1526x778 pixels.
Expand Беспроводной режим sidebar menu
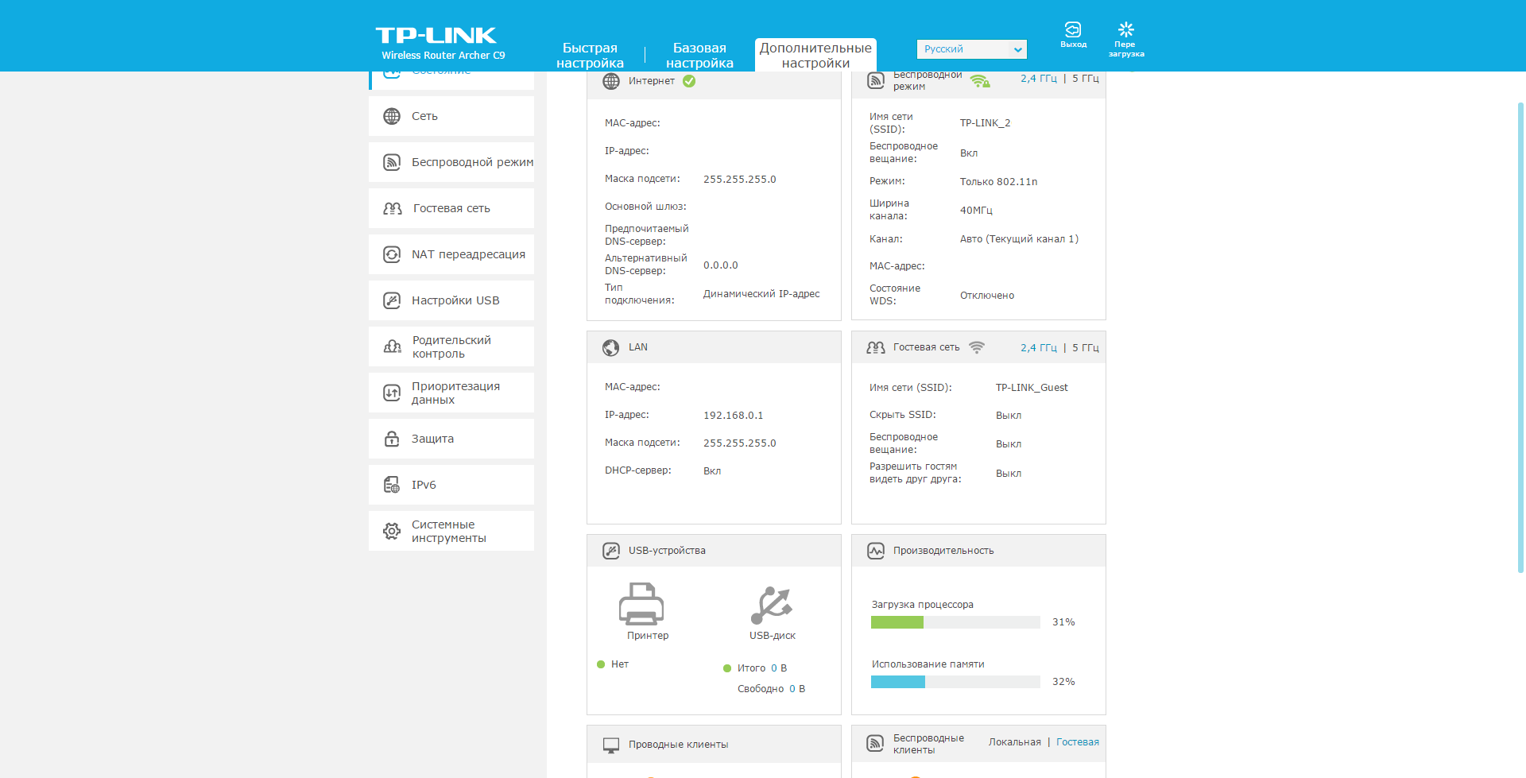(471, 162)
